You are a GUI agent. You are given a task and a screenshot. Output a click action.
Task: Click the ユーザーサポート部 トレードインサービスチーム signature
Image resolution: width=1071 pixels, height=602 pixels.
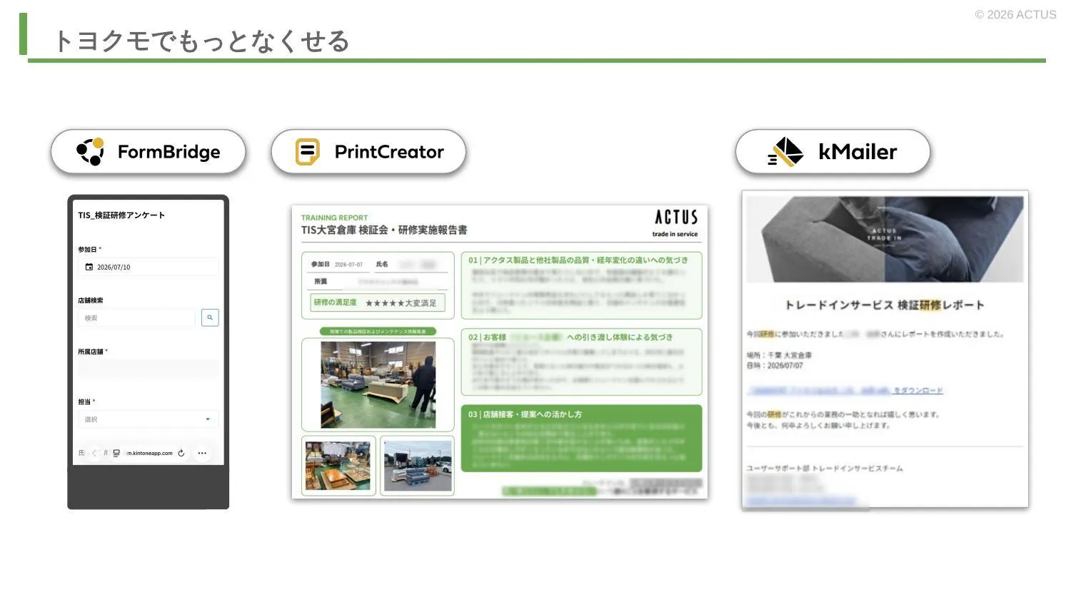[x=825, y=469]
